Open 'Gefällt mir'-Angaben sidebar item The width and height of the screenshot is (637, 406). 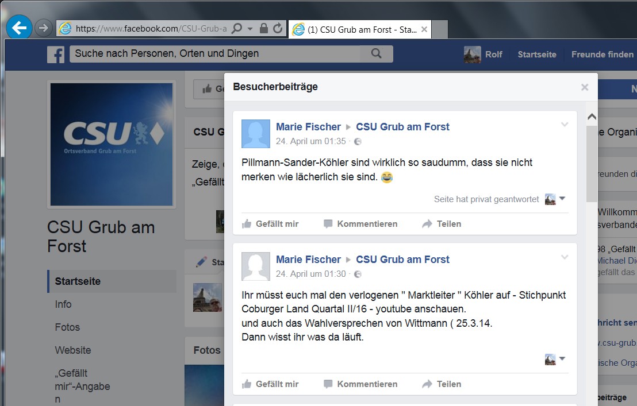point(82,386)
